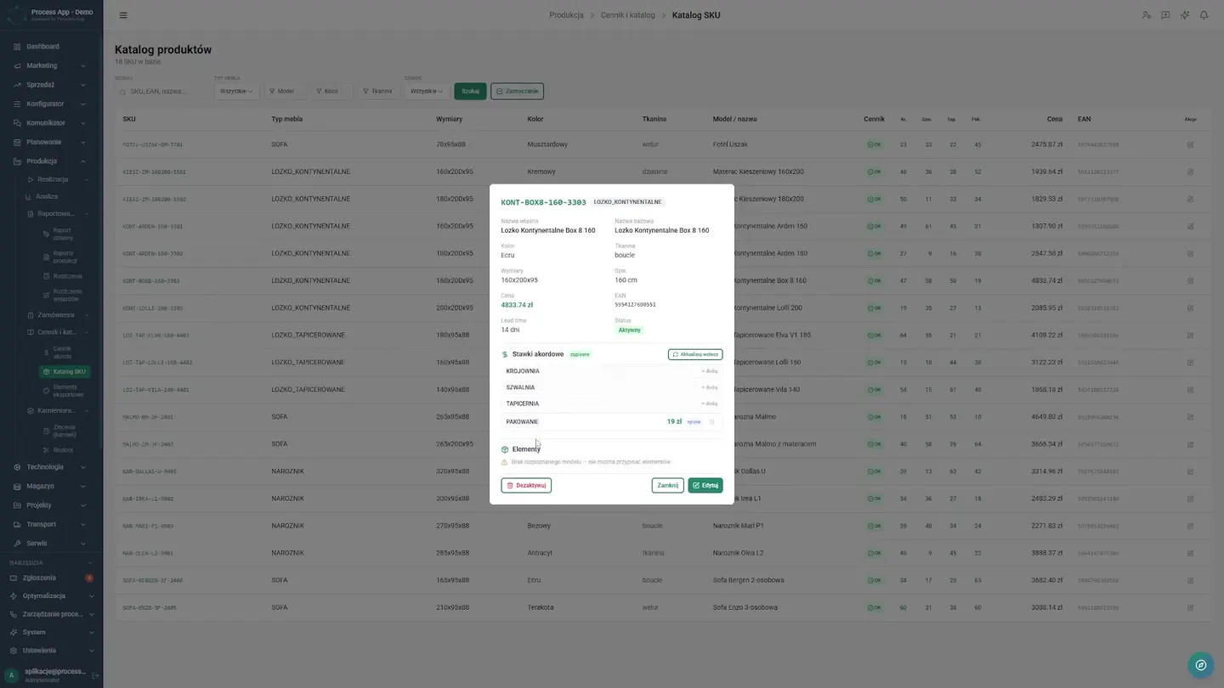Open Raport dzienny in sidebar
1224x688 pixels.
point(65,234)
